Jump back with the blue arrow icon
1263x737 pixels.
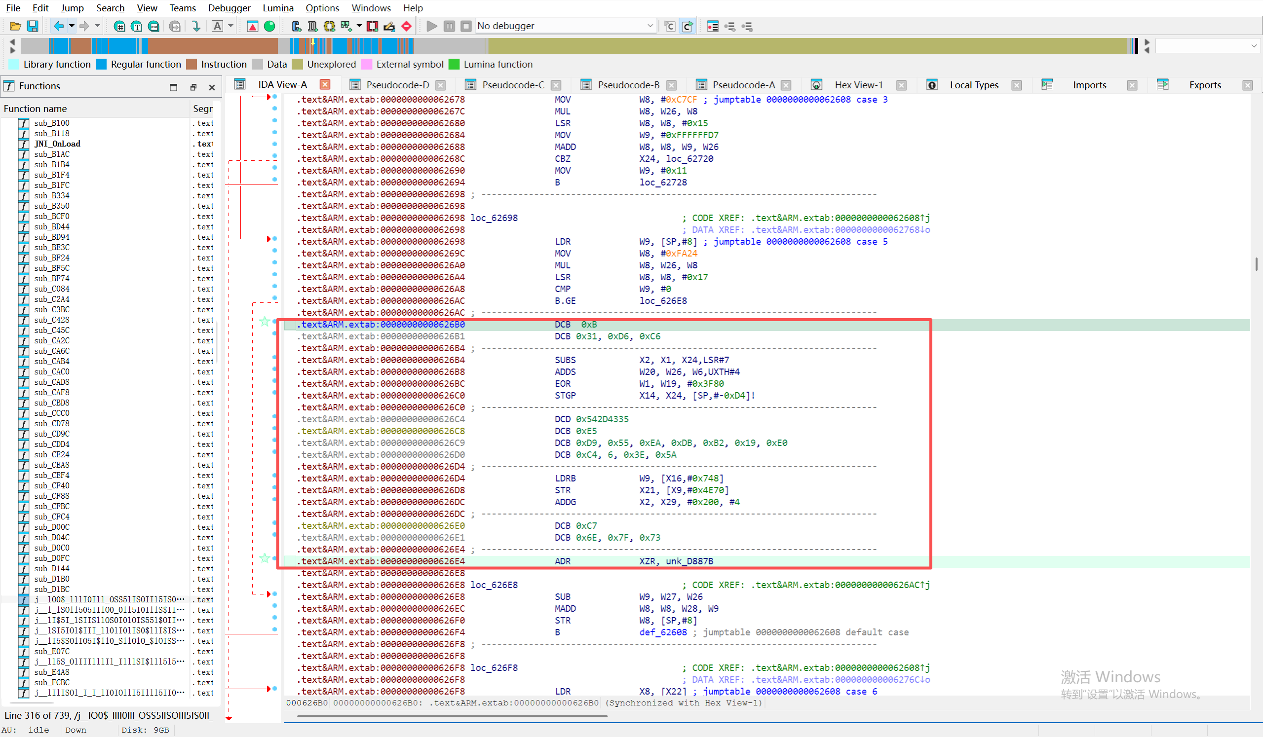(x=58, y=26)
